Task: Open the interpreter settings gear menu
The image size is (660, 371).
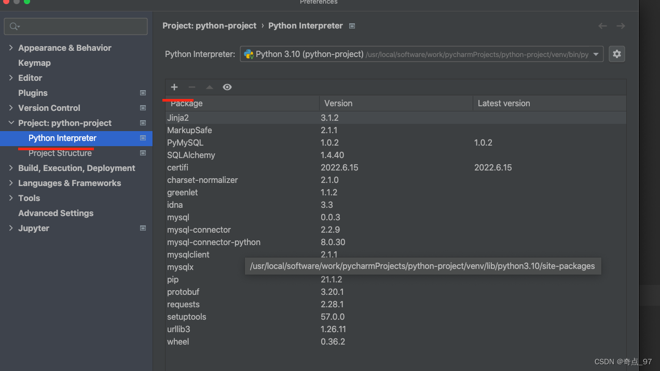Action: 616,54
